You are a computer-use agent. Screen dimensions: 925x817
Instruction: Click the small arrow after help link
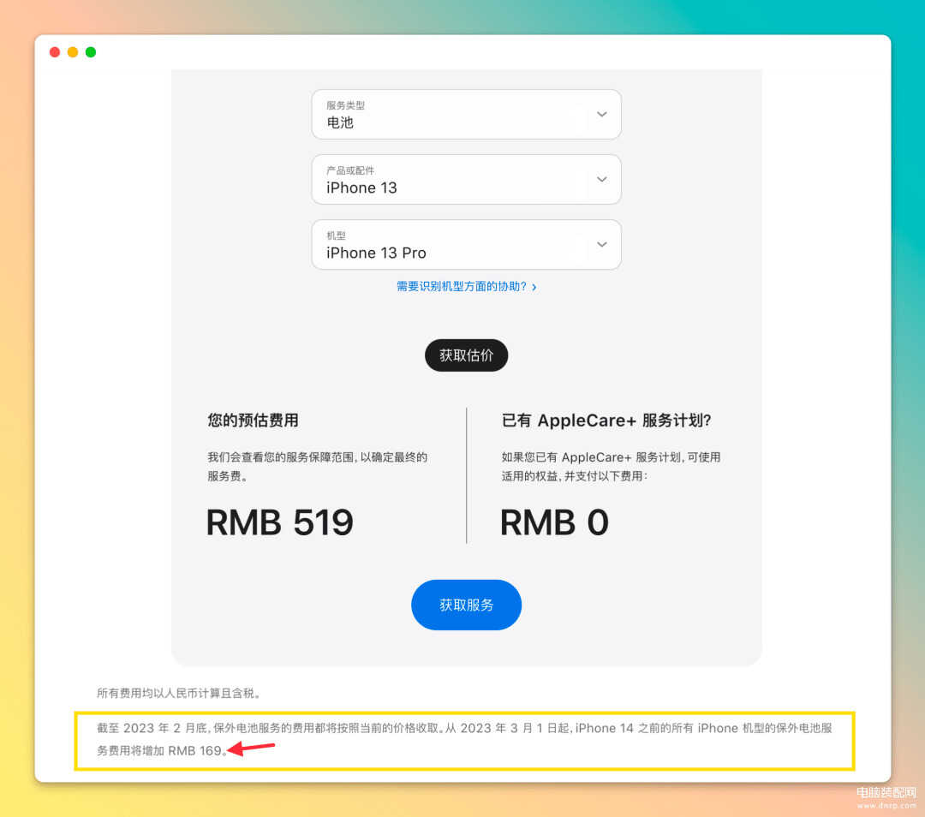[534, 287]
